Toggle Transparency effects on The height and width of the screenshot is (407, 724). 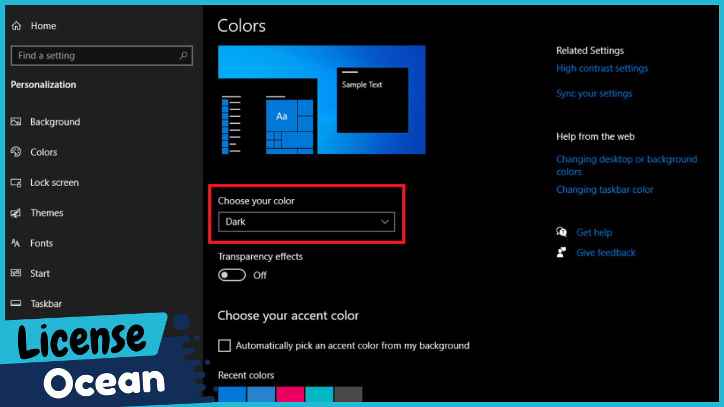pyautogui.click(x=232, y=275)
